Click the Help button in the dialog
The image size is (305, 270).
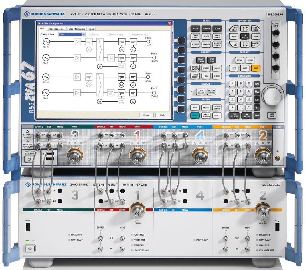pyautogui.click(x=163, y=115)
